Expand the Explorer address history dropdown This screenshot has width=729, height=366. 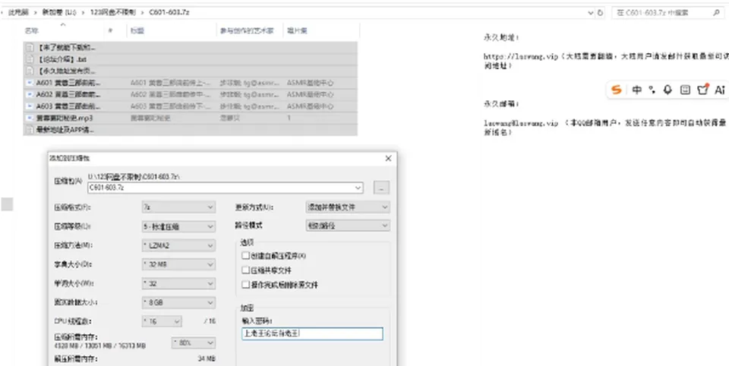(x=591, y=13)
